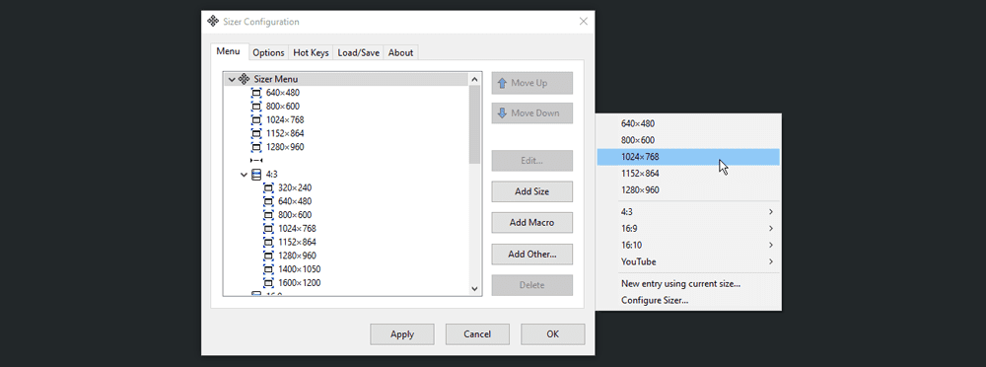Click the 4:3 submenu group icon
Image resolution: width=986 pixels, height=367 pixels.
(256, 175)
